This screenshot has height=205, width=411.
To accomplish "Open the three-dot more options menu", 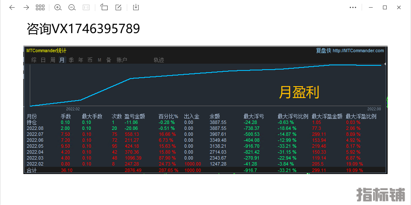I will pos(353,8).
